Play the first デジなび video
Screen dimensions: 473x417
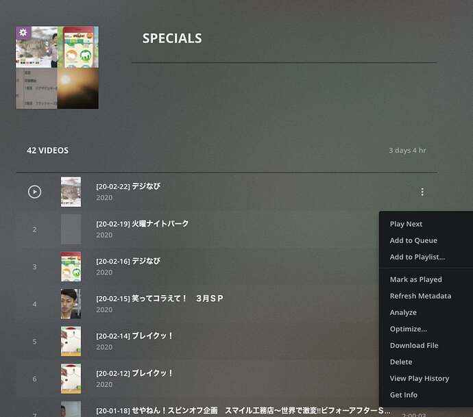click(x=35, y=192)
